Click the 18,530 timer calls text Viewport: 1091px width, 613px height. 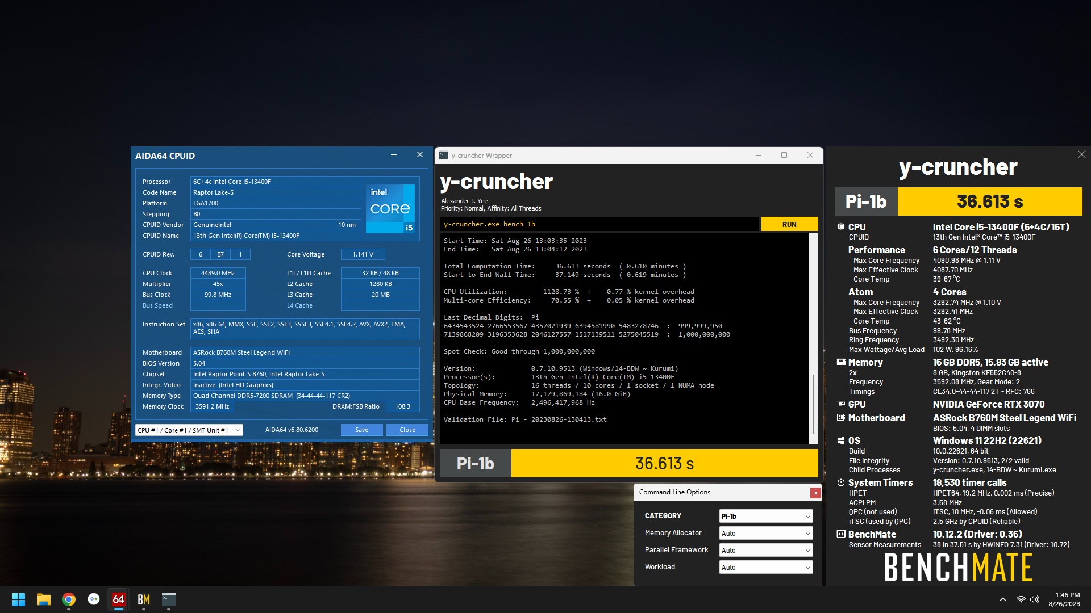coord(969,482)
